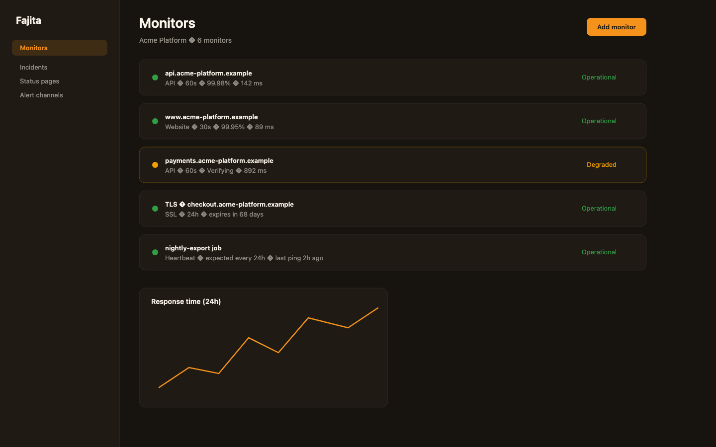Open the TLS checkout.acme-platform.example monitor
This screenshot has width=716, height=447.
393,209
